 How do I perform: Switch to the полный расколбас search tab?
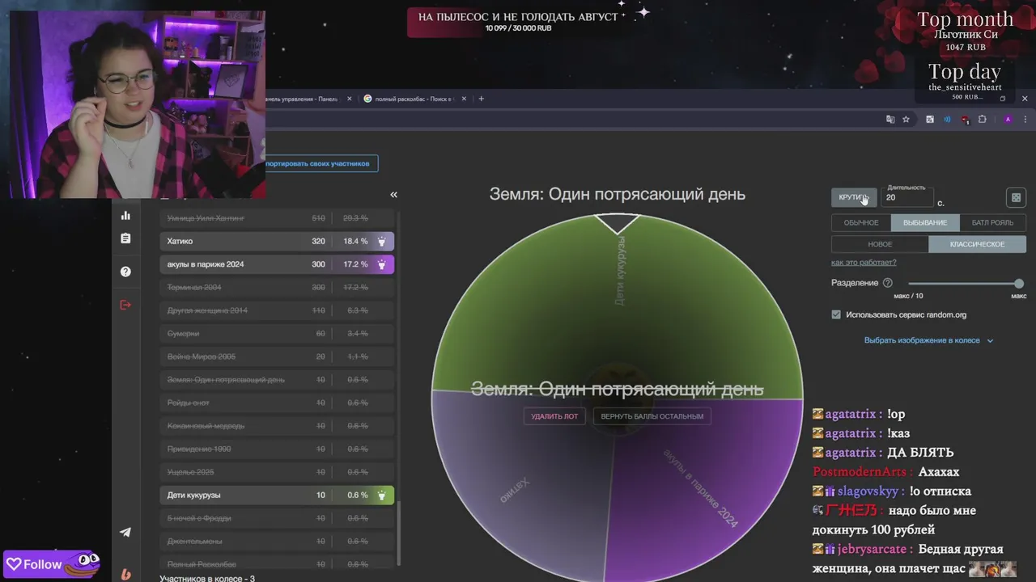(x=414, y=99)
